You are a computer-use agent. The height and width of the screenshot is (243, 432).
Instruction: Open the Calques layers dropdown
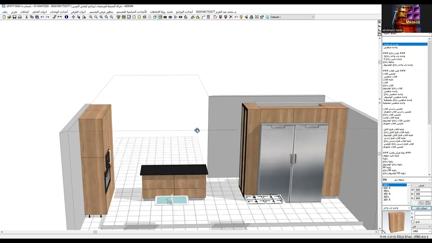point(292,17)
